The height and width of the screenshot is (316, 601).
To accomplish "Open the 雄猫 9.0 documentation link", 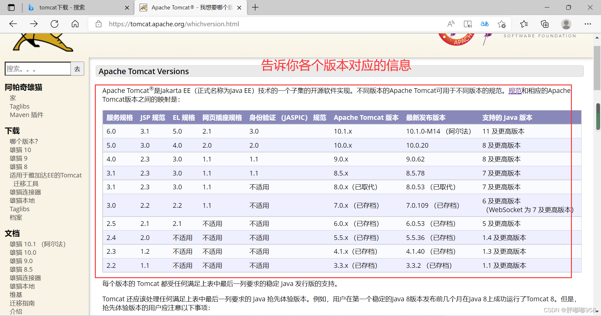I will click(21, 261).
